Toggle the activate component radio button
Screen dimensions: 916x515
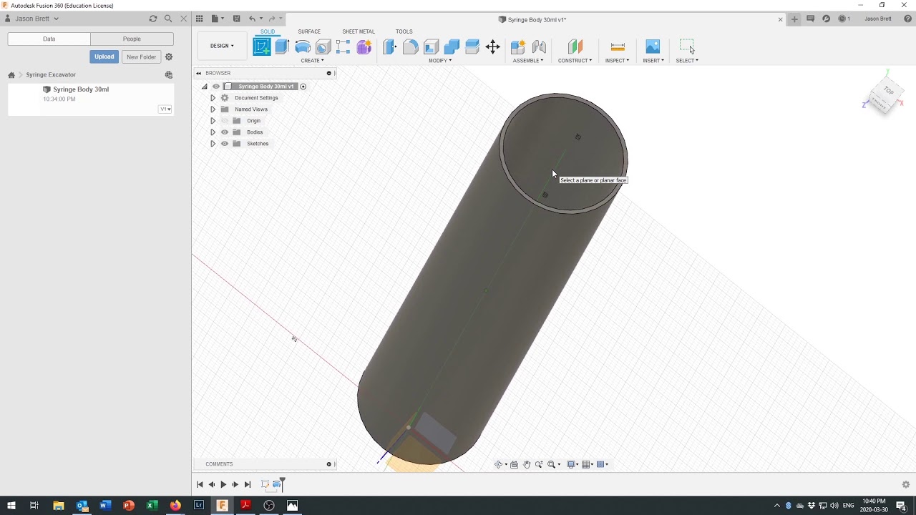pos(303,87)
